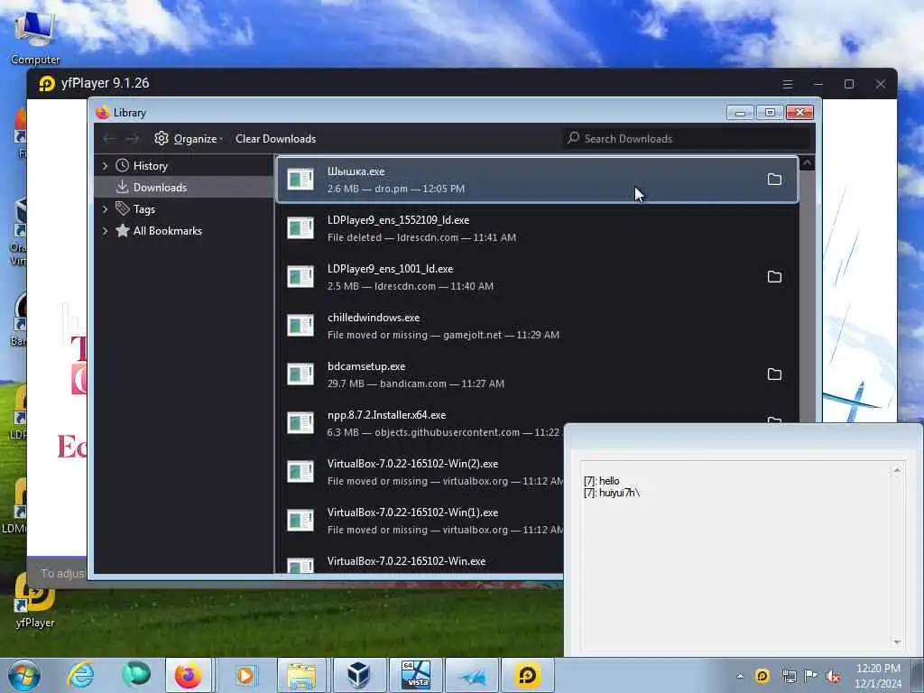Screen dimensions: 924x693
Task: Click the taskbar clock 12:20 PM
Action: tap(877, 669)
